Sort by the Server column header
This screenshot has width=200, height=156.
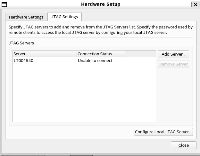(x=45, y=54)
